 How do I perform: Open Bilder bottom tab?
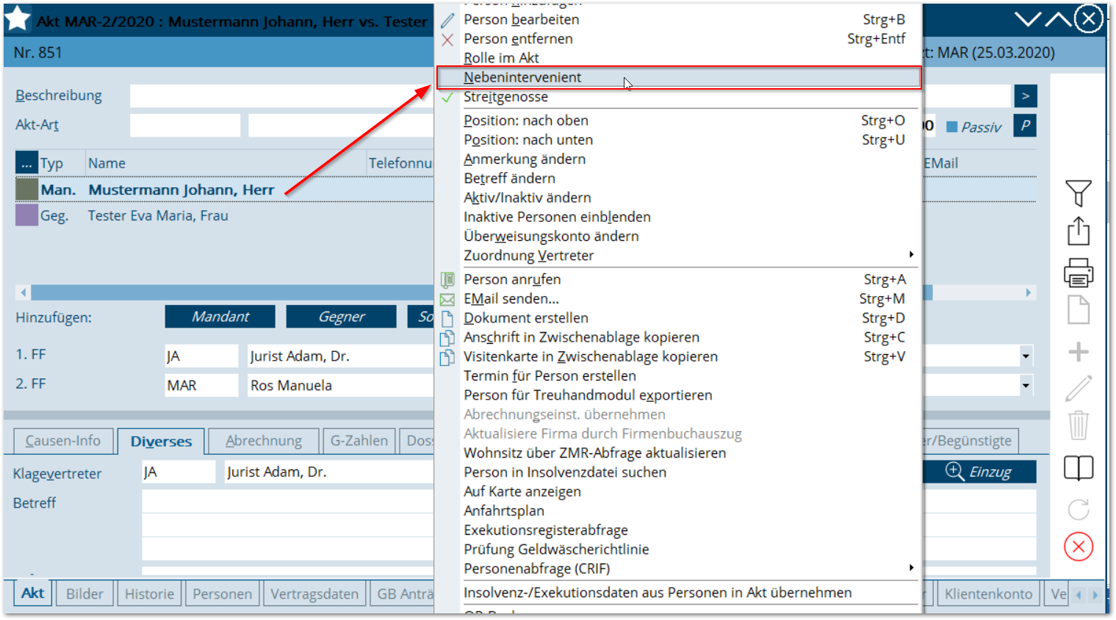pos(84,594)
